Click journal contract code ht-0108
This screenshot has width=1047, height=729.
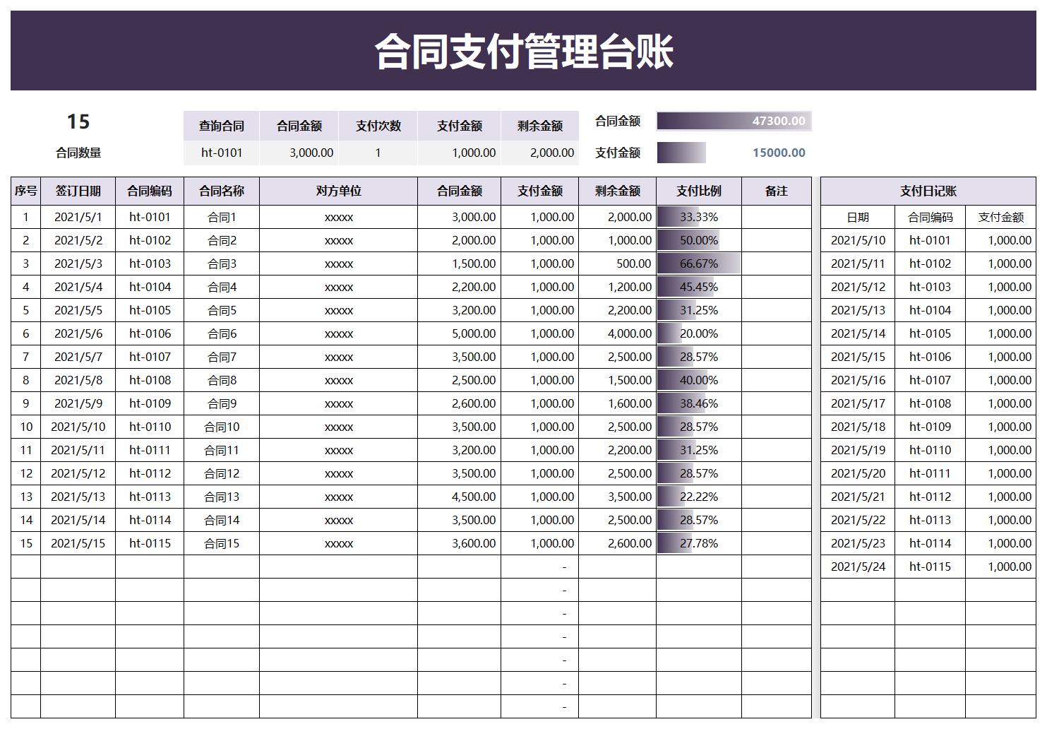click(x=930, y=403)
